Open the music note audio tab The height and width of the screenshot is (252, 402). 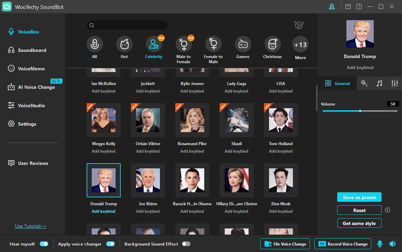coord(379,83)
